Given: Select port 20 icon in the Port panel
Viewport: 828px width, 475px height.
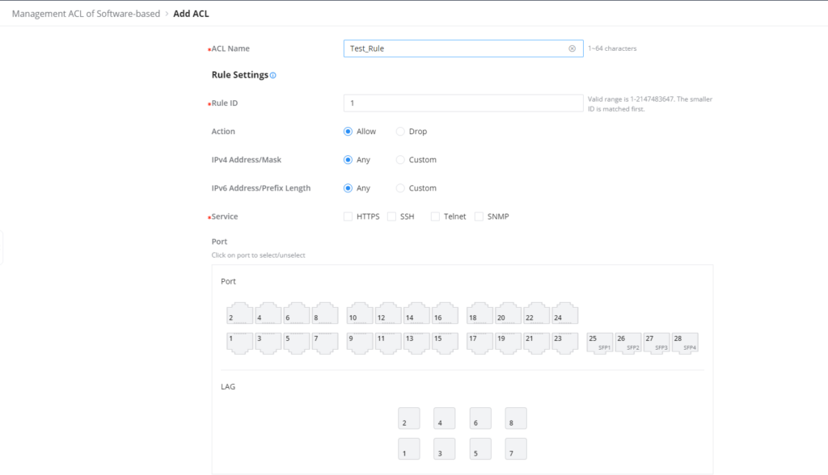Looking at the screenshot, I should (x=508, y=313).
